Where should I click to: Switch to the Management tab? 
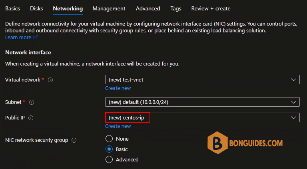coord(109,9)
